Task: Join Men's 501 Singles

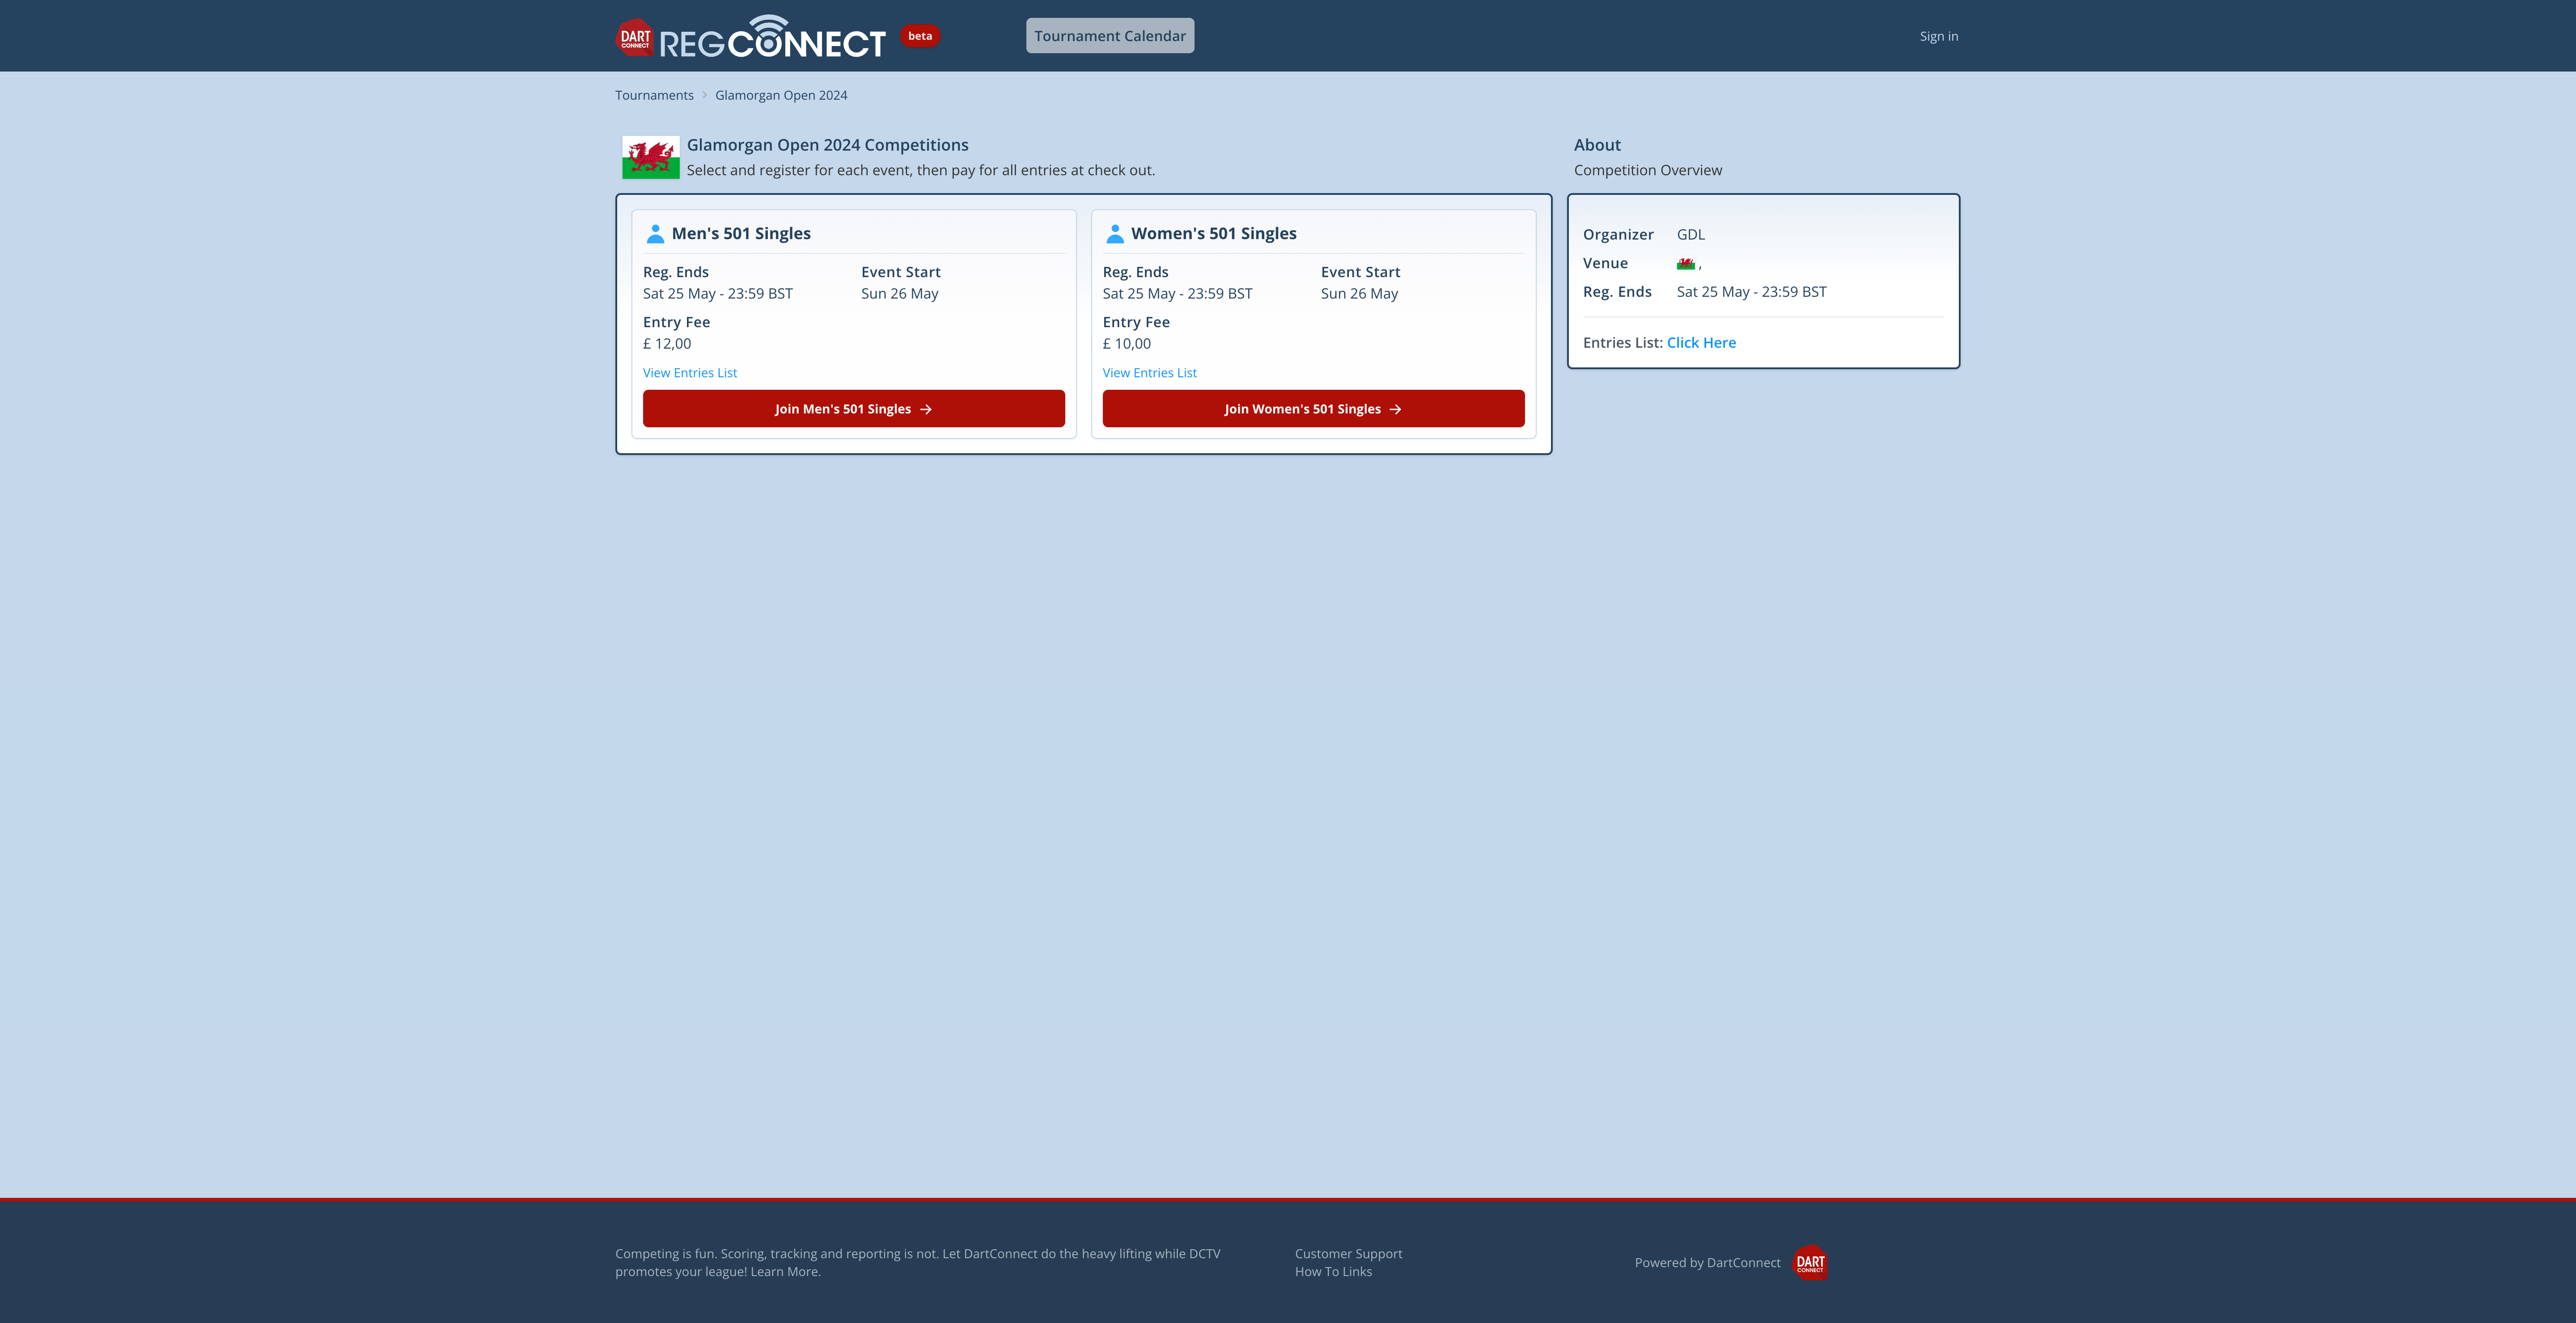Action: [x=854, y=409]
